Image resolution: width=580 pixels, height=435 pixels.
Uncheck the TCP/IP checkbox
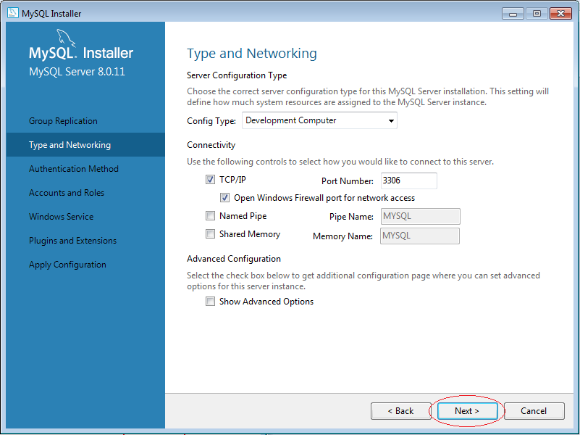pyautogui.click(x=210, y=180)
